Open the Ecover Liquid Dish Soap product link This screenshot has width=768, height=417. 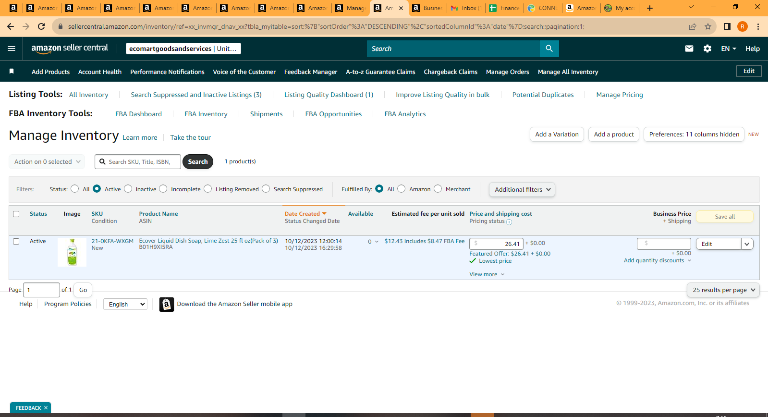click(208, 241)
